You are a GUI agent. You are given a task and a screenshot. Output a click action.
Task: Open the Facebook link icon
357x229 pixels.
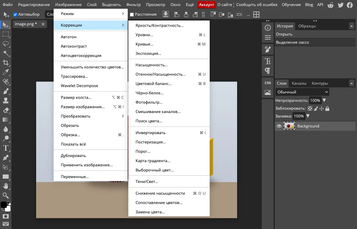350,5
